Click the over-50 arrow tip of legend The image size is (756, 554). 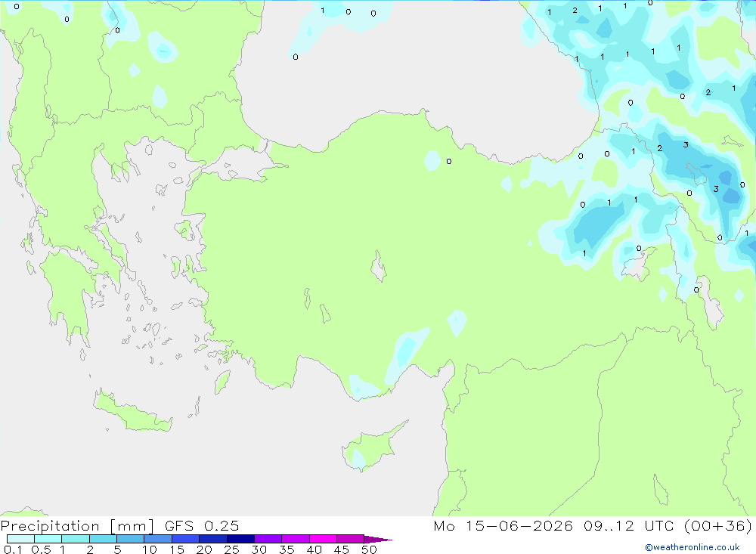378,540
